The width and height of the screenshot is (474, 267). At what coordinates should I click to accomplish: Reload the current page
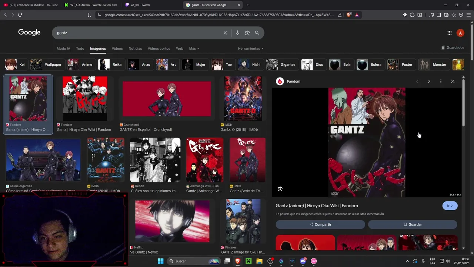point(20,15)
